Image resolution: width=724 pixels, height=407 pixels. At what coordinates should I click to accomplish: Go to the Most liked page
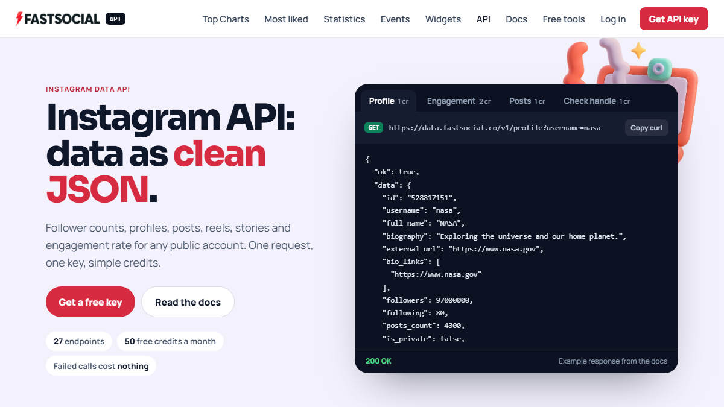tap(286, 19)
